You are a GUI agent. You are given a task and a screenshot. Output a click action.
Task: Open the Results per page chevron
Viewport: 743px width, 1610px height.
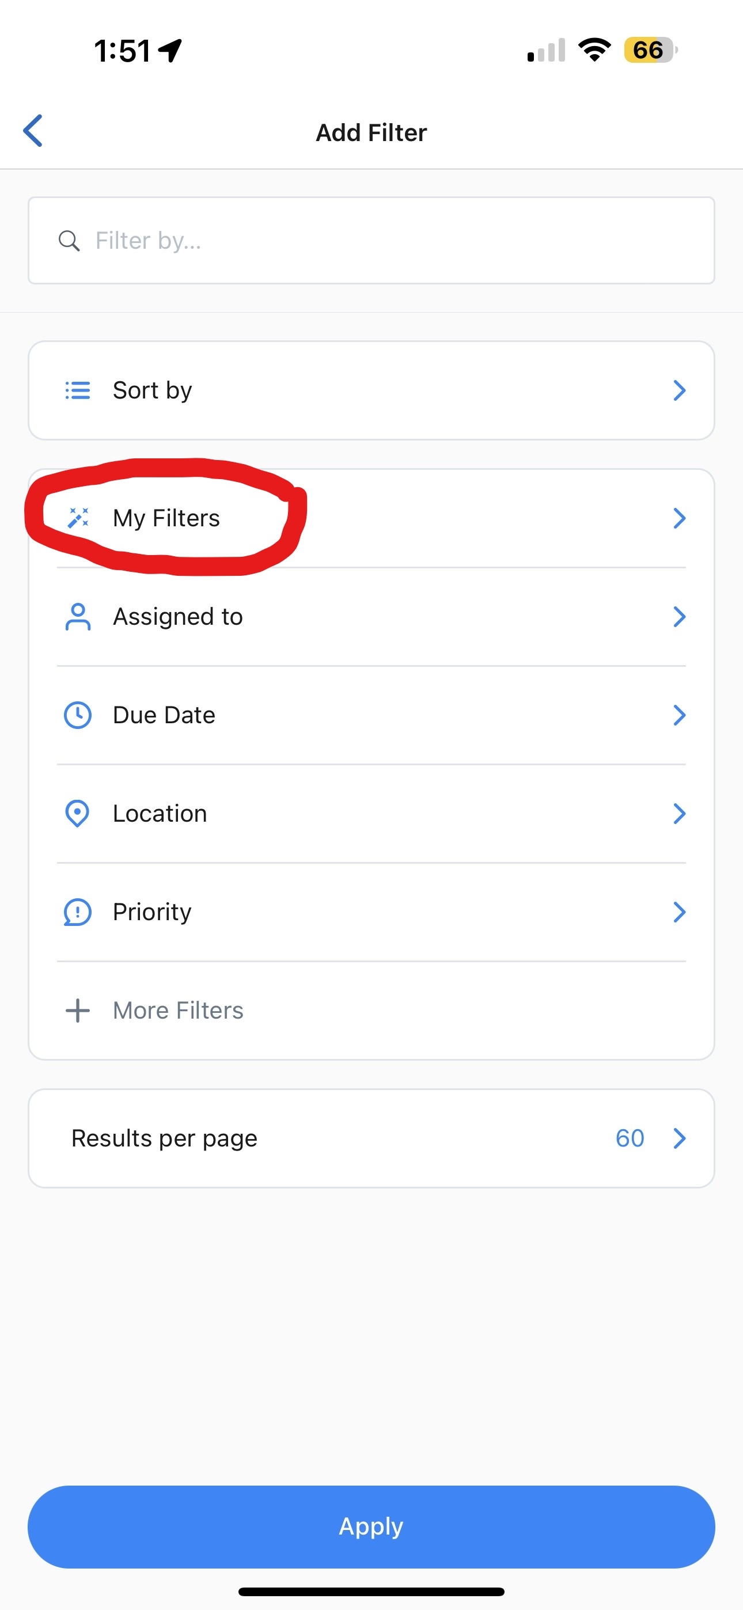(x=679, y=1139)
